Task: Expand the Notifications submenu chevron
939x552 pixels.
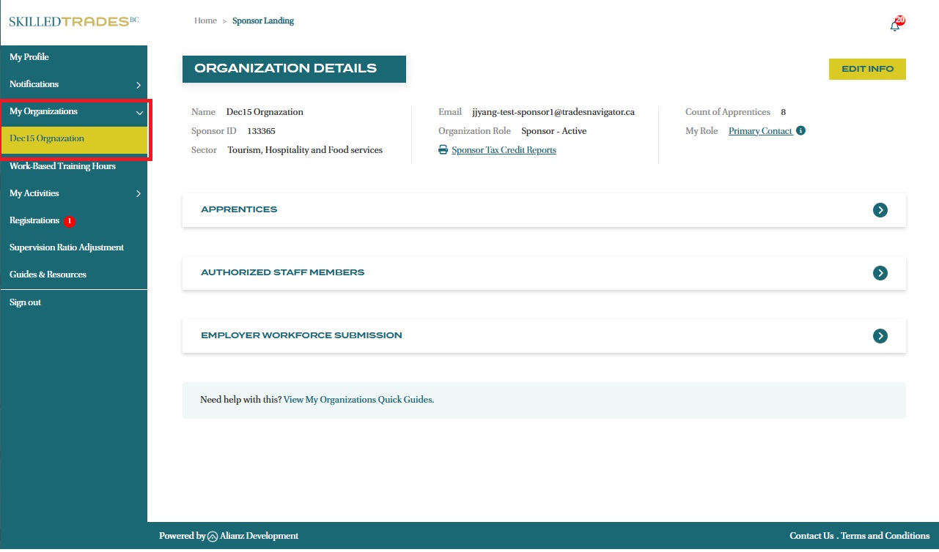Action: (139, 85)
